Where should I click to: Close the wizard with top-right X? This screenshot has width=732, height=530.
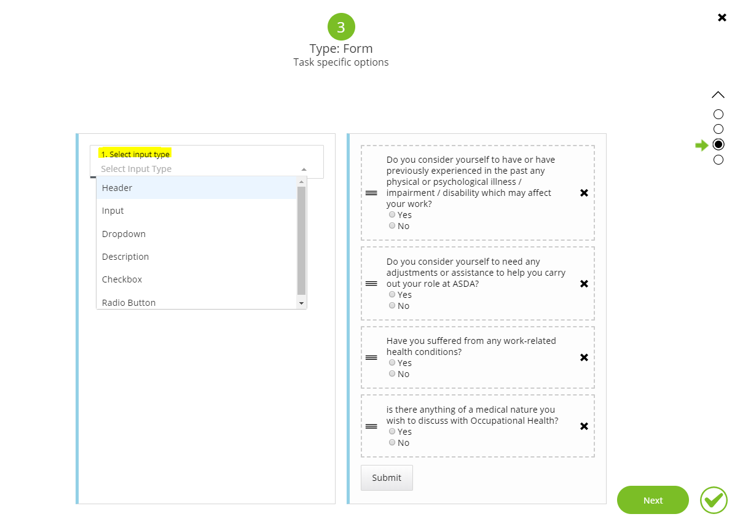(722, 18)
